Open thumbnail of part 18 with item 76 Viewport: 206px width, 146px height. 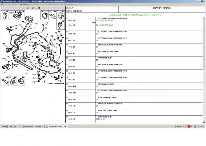click(x=17, y=15)
